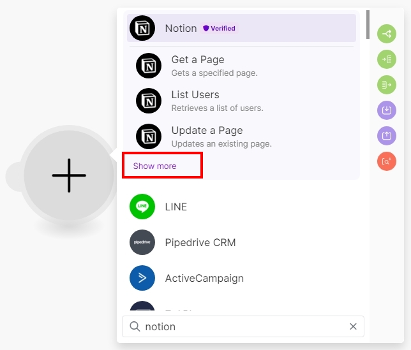
Task: Click the green router branching icon
Action: [x=386, y=34]
